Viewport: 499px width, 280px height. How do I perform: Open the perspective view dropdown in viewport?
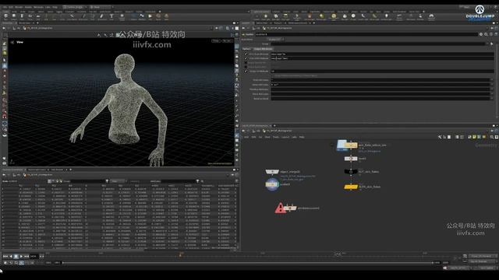(x=216, y=41)
